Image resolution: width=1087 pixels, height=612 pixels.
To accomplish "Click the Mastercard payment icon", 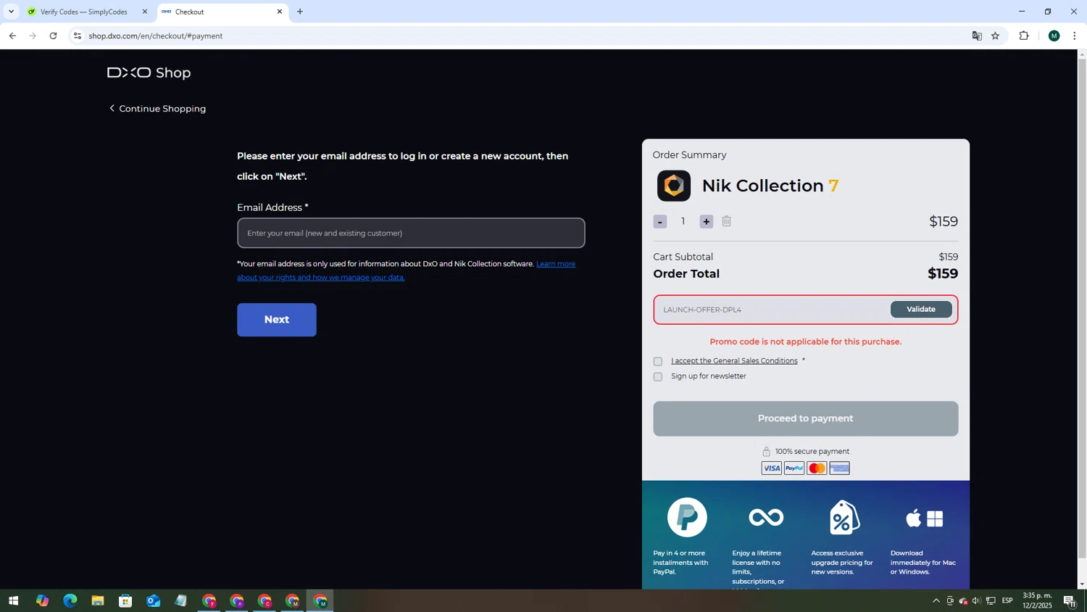I will pyautogui.click(x=817, y=468).
